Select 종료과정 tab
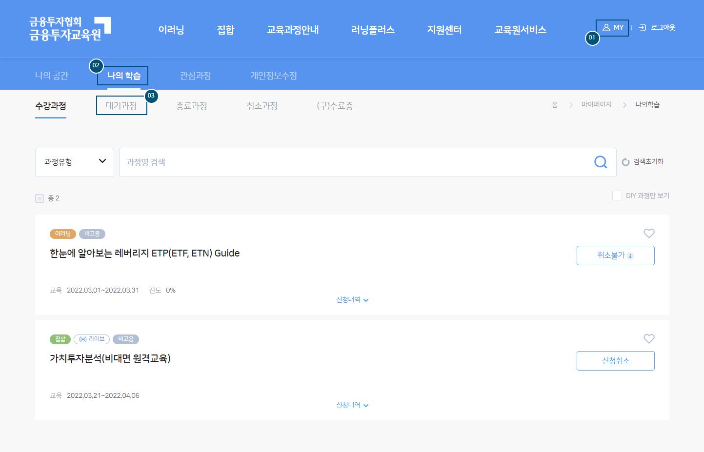704x452 pixels. click(x=191, y=106)
